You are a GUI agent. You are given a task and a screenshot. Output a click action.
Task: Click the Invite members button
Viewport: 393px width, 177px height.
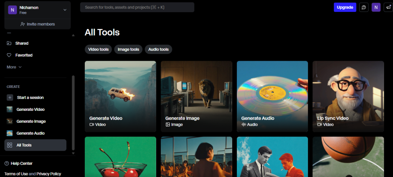pos(38,24)
